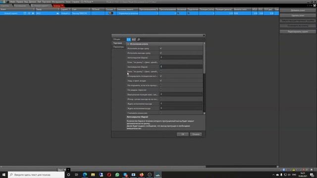317x178 pixels.
Task: Open filter dropdown on Состояние column header
Action: click(114, 9)
